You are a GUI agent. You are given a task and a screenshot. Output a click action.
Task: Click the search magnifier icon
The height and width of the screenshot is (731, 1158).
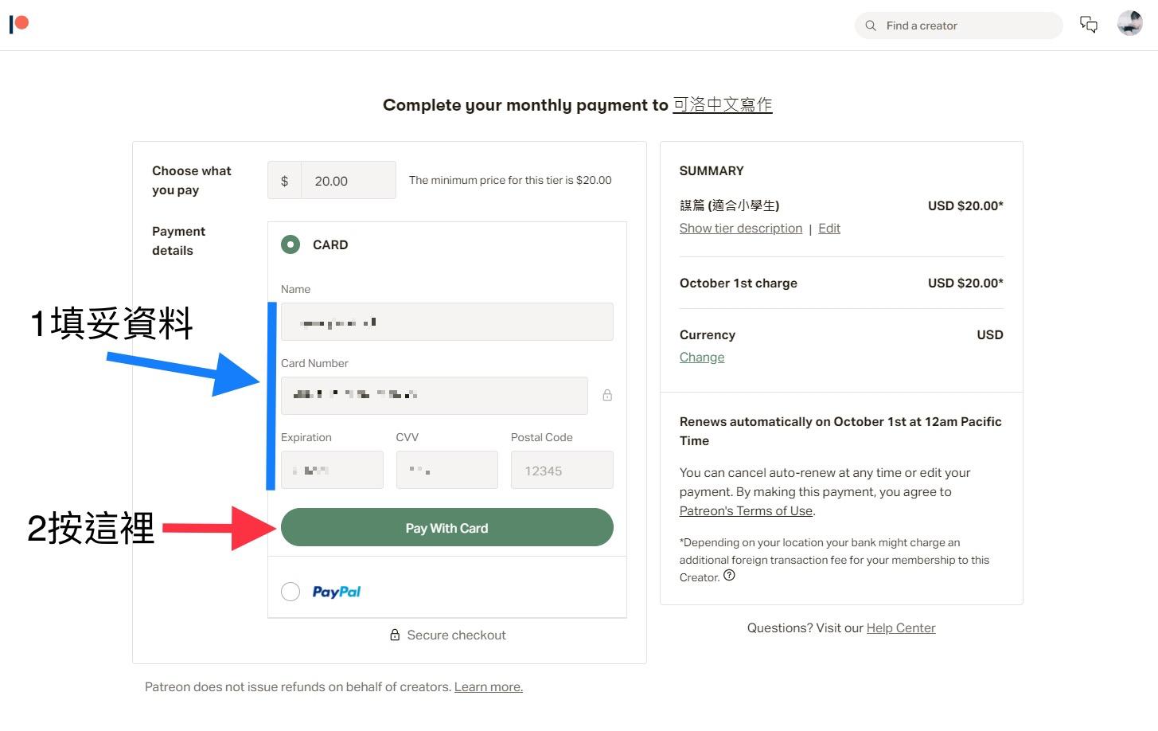pyautogui.click(x=871, y=25)
